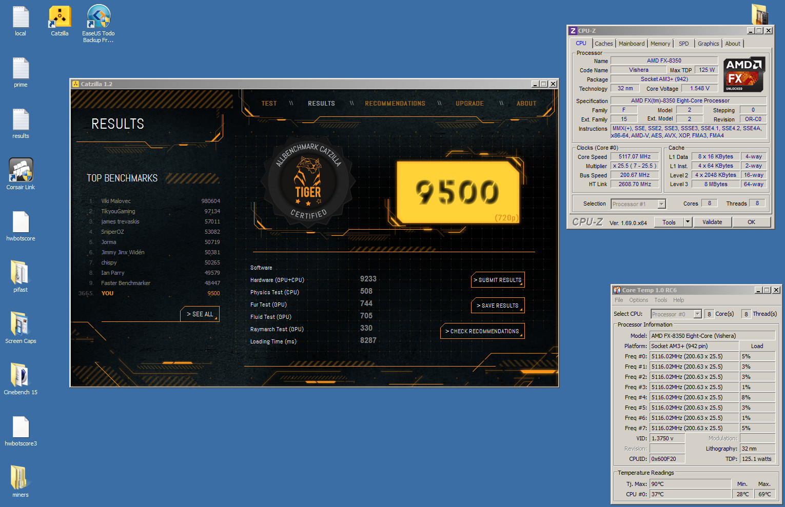The image size is (785, 507).
Task: Open the SPD tab in CPU-Z
Action: (x=684, y=44)
